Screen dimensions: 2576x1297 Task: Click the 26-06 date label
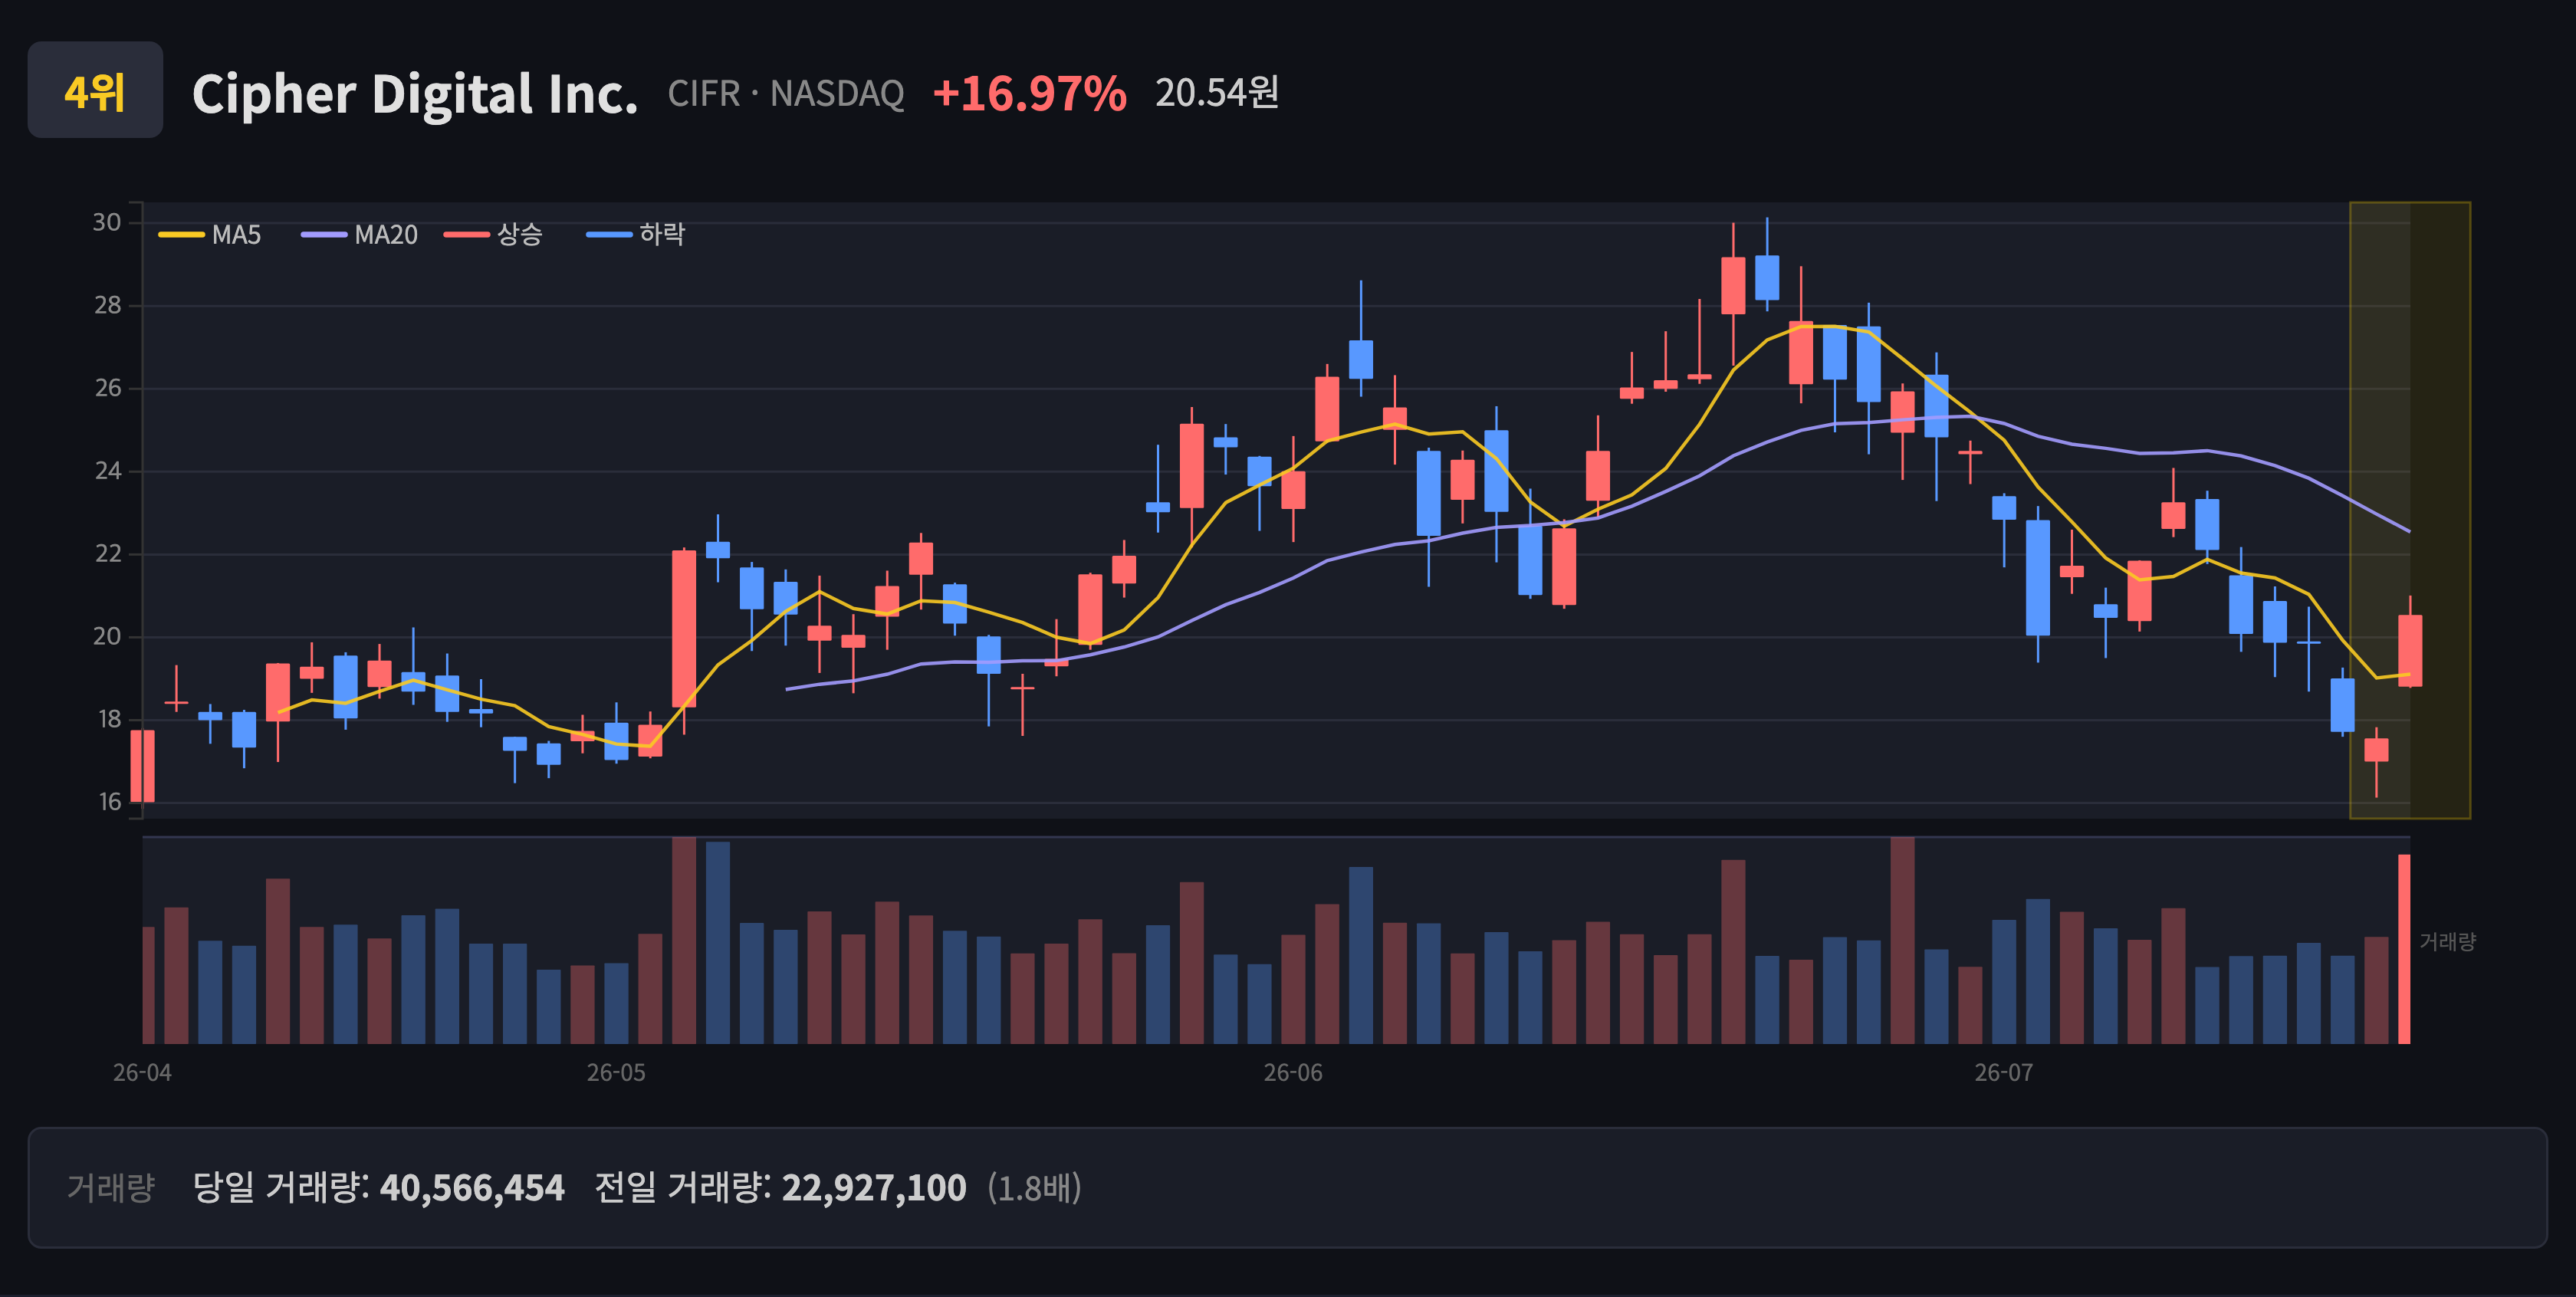click(1293, 1073)
